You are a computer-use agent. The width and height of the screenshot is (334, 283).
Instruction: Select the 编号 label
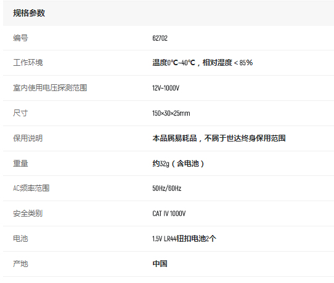pyautogui.click(x=20, y=38)
